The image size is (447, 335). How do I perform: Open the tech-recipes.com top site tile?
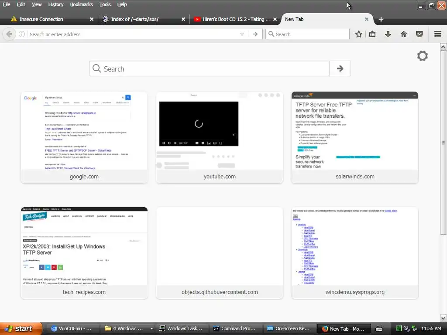tap(84, 253)
